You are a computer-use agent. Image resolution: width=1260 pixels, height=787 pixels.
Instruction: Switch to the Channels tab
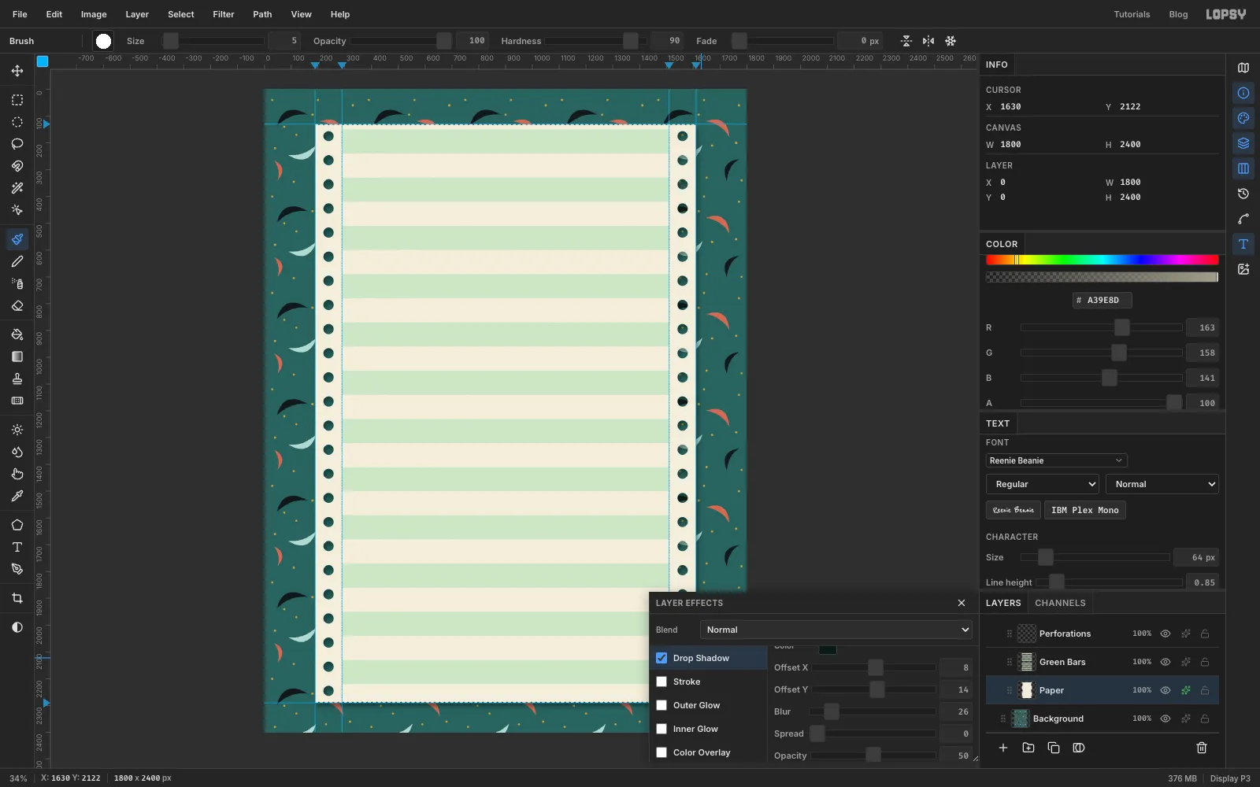pos(1060,603)
